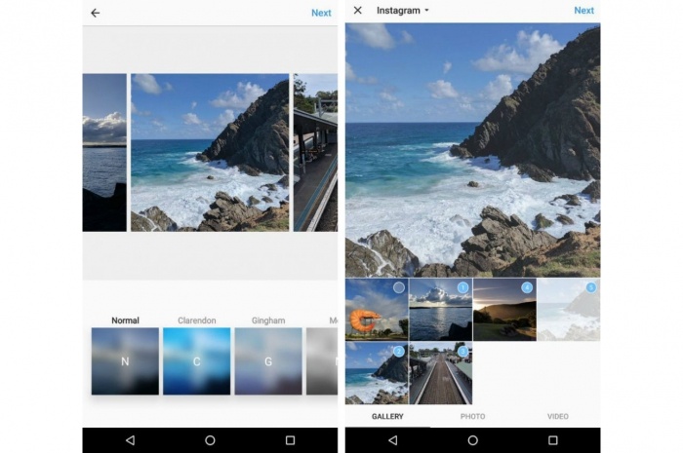The image size is (683, 453).
Task: Deselect the sunset hill photo numbered 4
Action: coord(527,287)
